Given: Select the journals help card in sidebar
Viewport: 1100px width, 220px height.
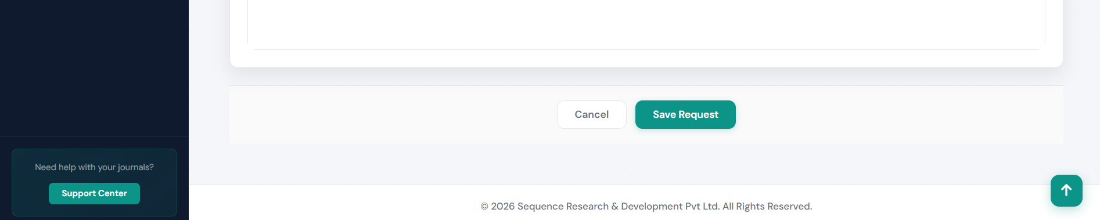Looking at the screenshot, I should coord(94,182).
